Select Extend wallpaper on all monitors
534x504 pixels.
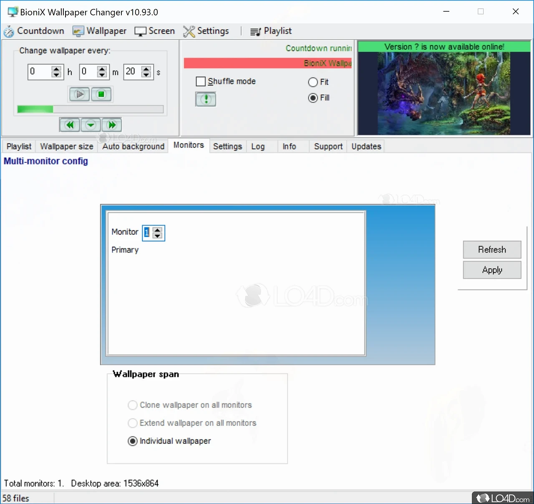[x=133, y=423]
